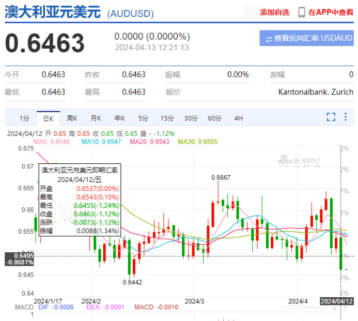Click the 2024/04/12 date marker on axis

pos(337,301)
